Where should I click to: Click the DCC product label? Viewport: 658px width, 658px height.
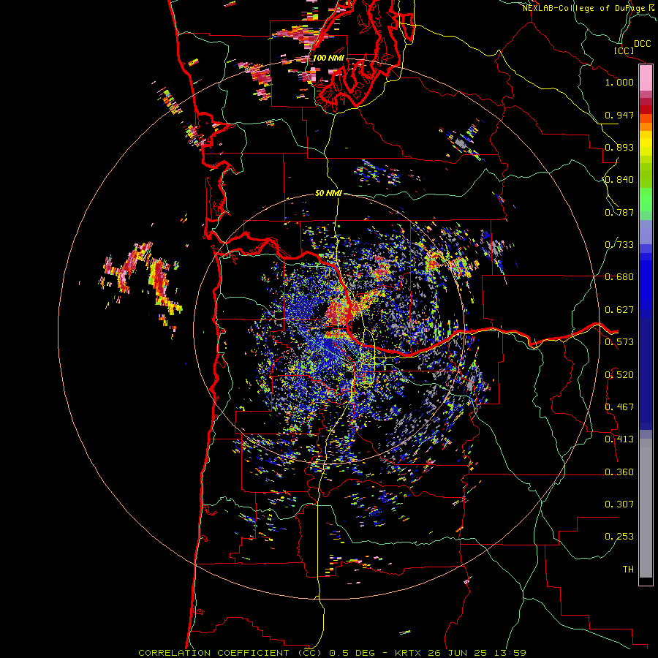[x=642, y=44]
